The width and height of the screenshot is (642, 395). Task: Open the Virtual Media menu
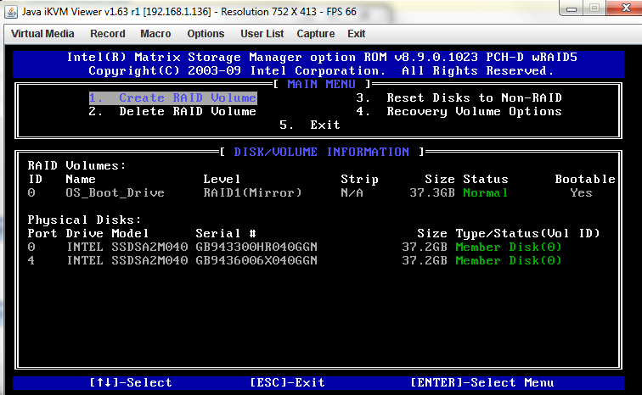click(x=42, y=34)
